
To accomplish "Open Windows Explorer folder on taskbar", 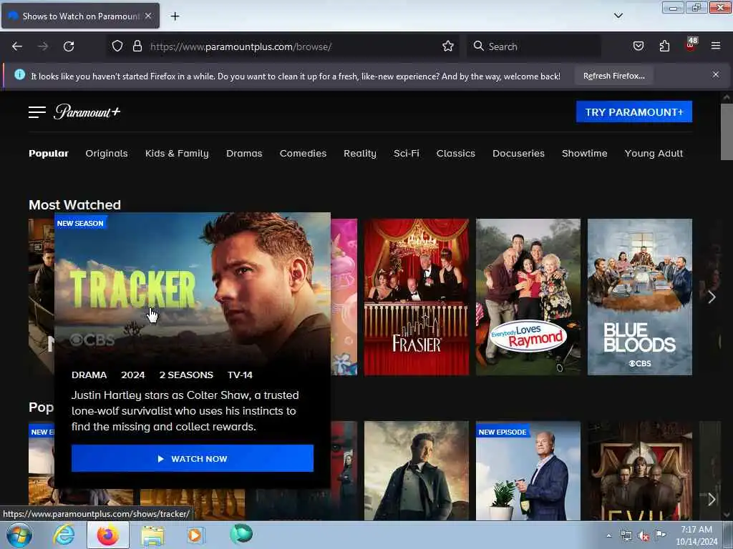I will tap(152, 535).
